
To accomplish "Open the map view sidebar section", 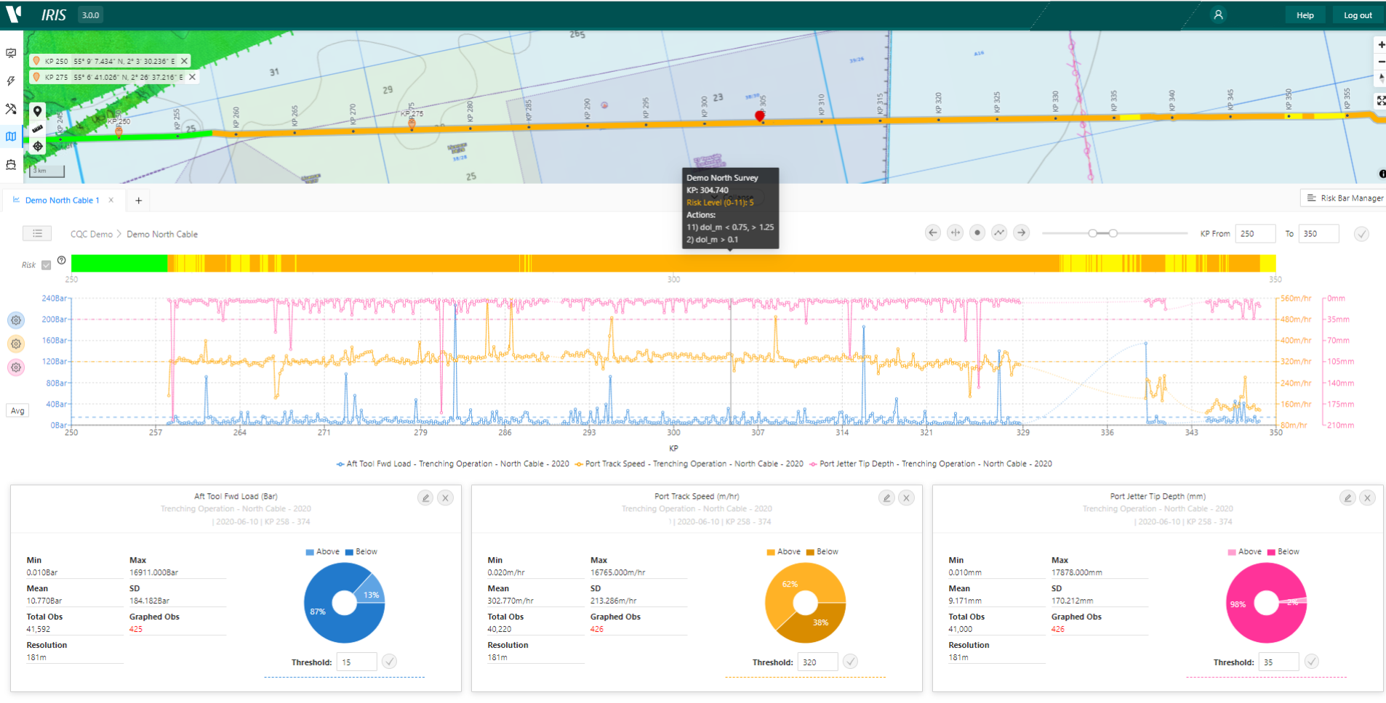I will (x=11, y=137).
